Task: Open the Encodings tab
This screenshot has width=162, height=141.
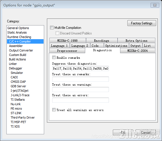Action: coord(102,41)
